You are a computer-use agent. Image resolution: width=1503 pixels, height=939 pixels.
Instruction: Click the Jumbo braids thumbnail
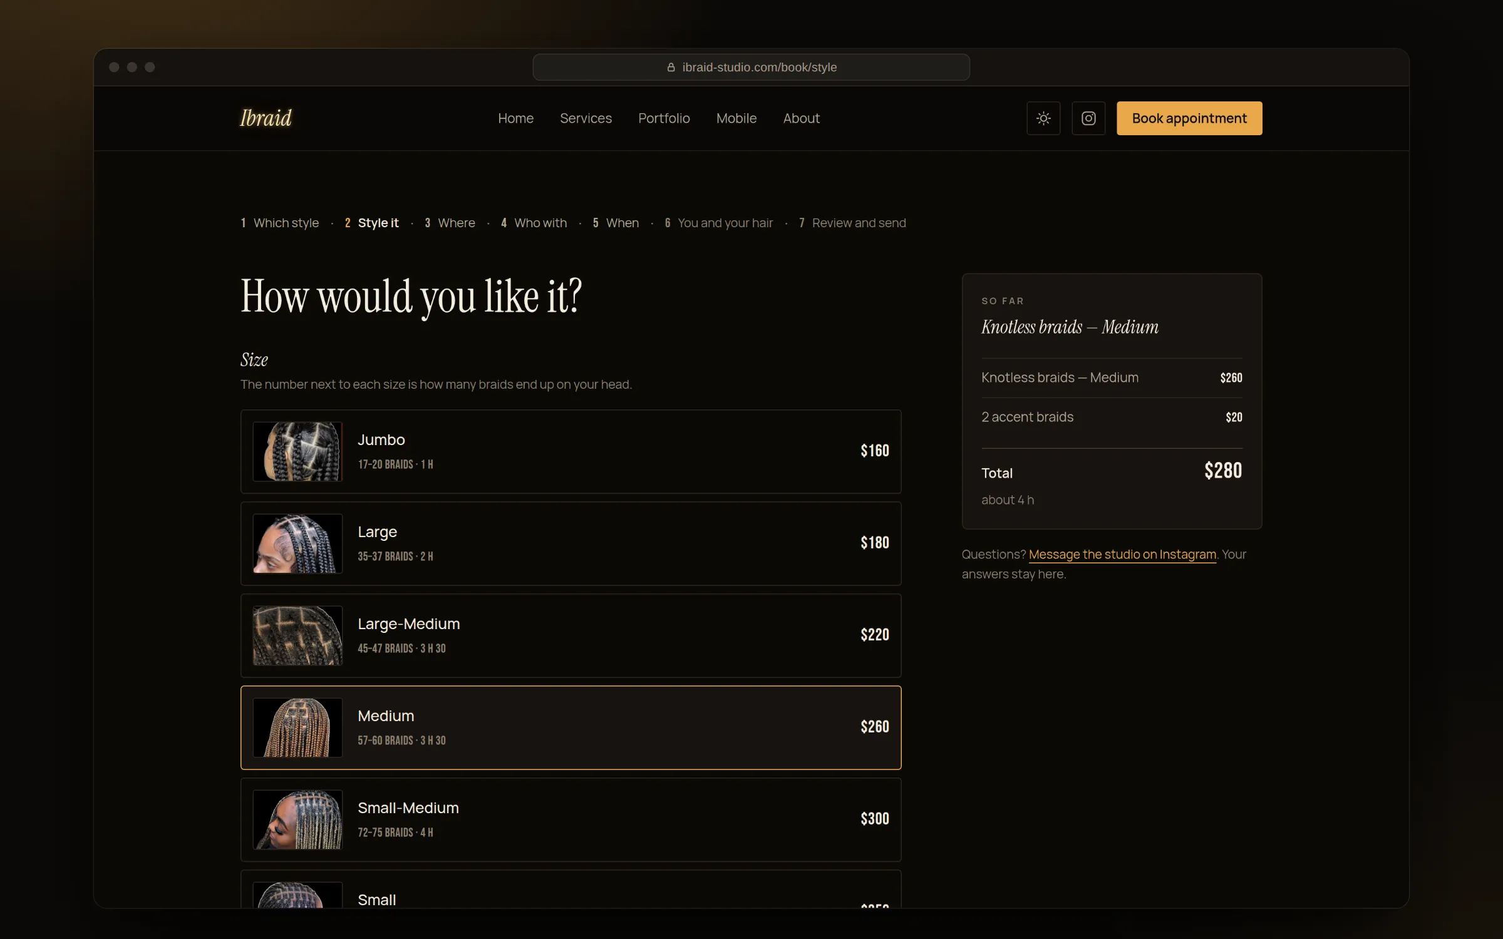tap(297, 451)
